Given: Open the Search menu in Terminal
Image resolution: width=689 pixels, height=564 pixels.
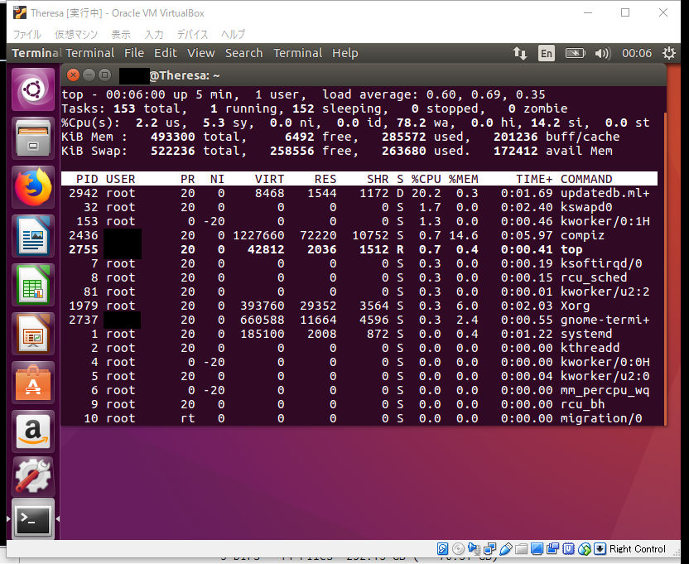Looking at the screenshot, I should 243,52.
